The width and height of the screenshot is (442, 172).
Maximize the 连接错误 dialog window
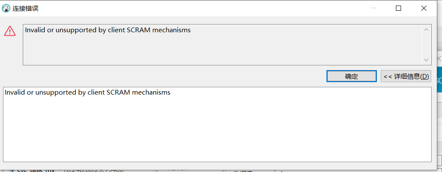pyautogui.click(x=398, y=8)
